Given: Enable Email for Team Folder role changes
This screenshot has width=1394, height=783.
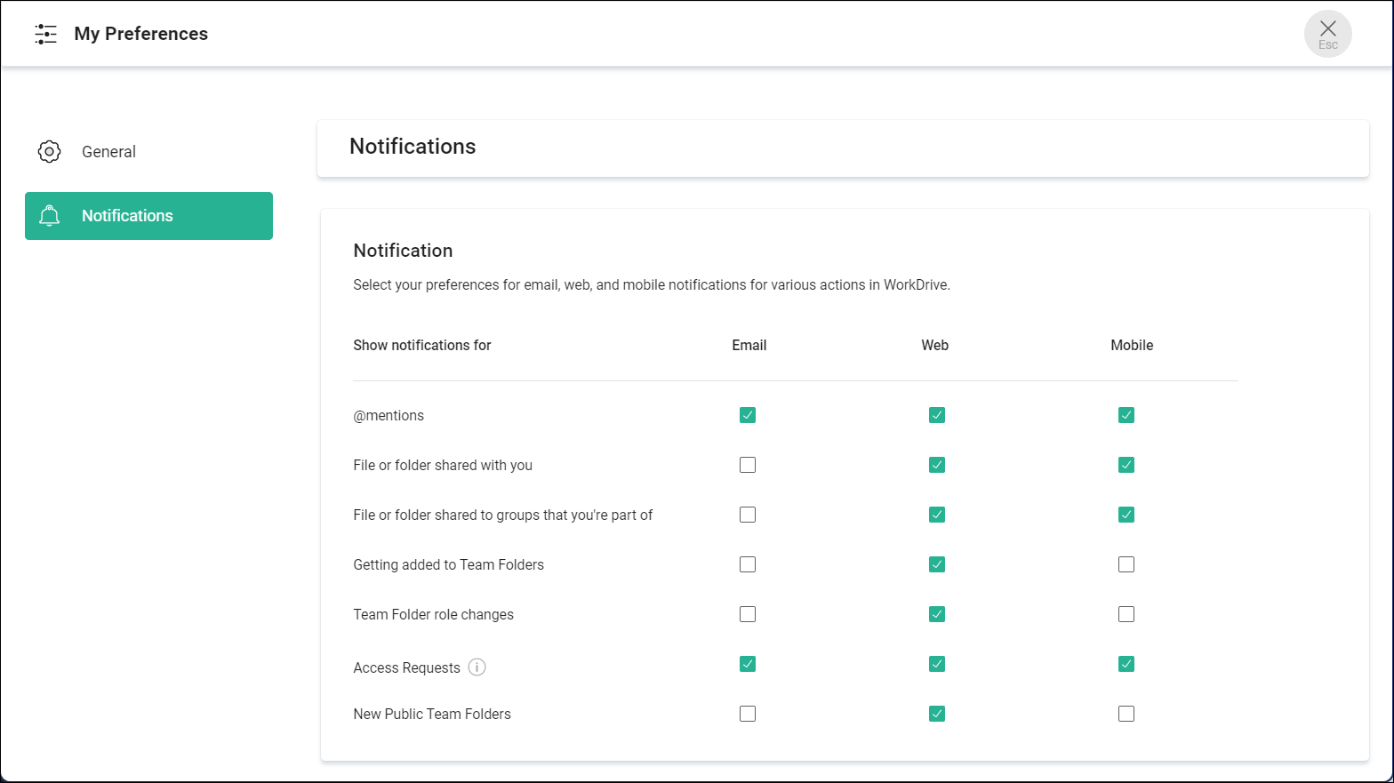Looking at the screenshot, I should tap(748, 614).
